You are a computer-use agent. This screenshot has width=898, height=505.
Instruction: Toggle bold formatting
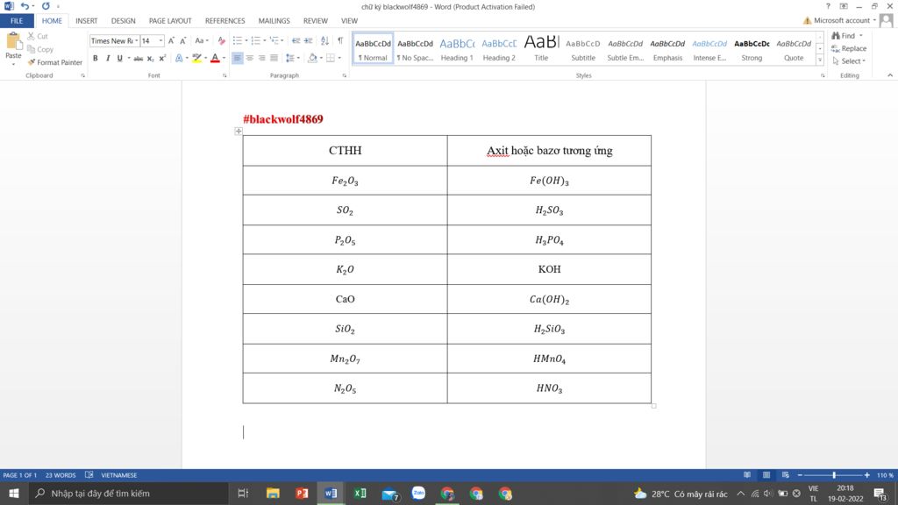coord(95,58)
